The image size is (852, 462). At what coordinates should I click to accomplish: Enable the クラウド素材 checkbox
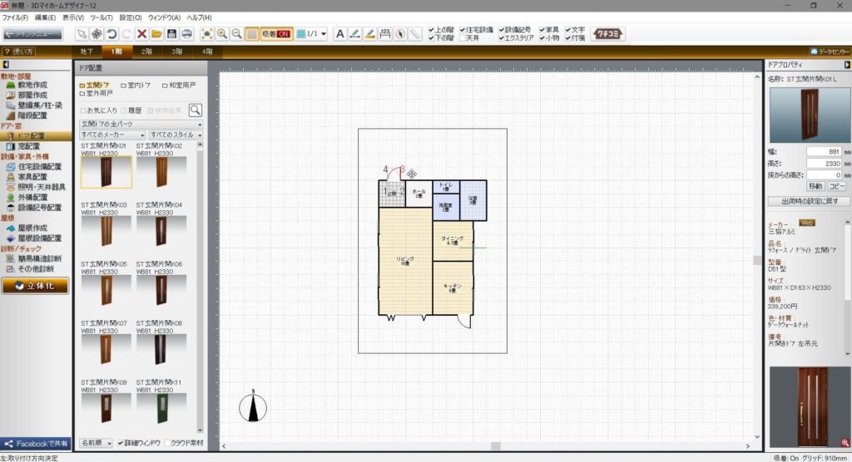pos(170,443)
